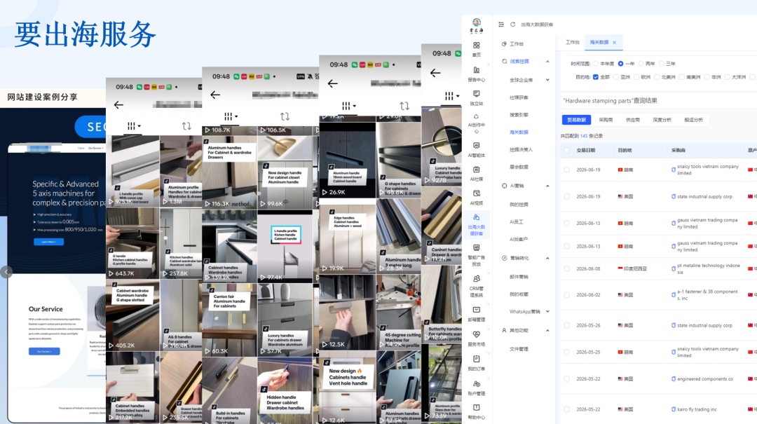Uncheck the 全部 destination checkbox
Viewport: 757px width, 424px height.
pos(596,77)
